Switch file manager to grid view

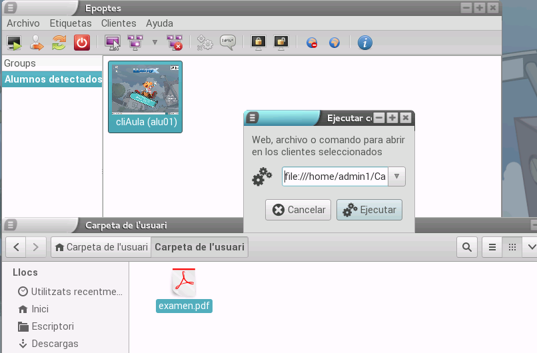(x=512, y=247)
